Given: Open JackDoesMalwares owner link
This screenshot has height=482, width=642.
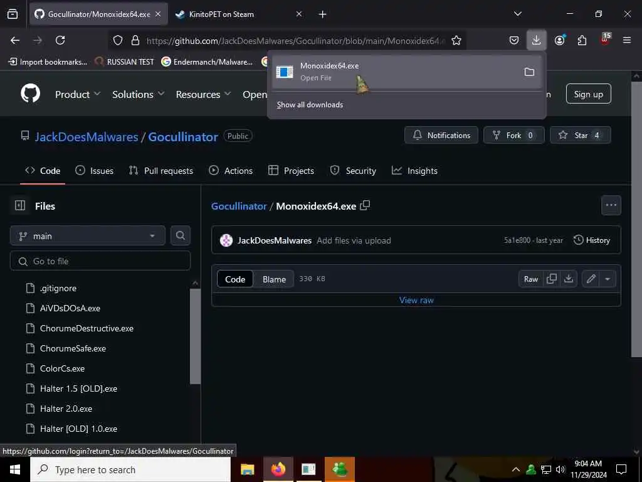Looking at the screenshot, I should [x=87, y=136].
